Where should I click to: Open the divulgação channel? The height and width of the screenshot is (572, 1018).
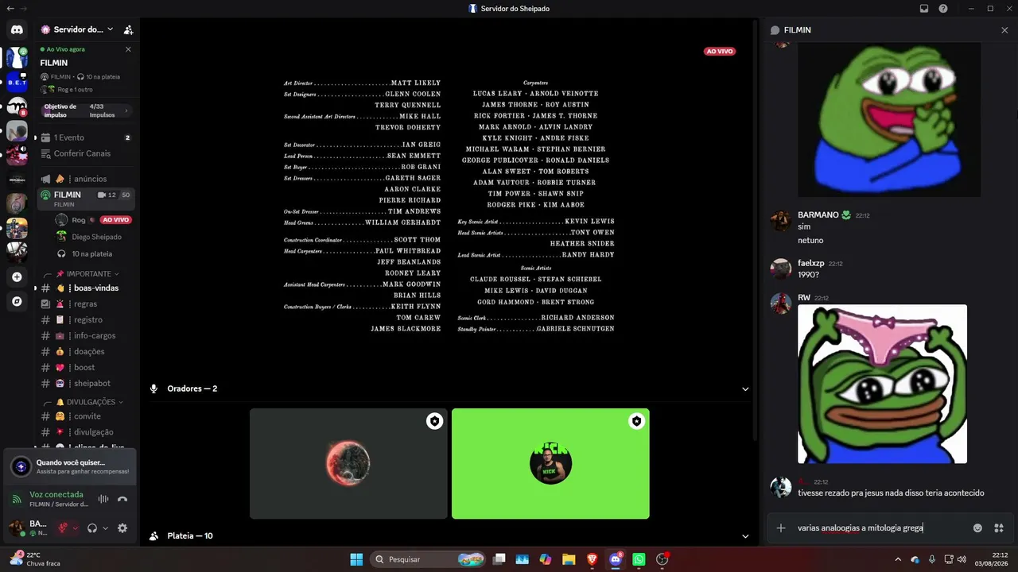pyautogui.click(x=87, y=432)
